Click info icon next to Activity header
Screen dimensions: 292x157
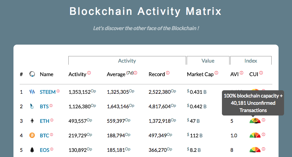coord(89,73)
